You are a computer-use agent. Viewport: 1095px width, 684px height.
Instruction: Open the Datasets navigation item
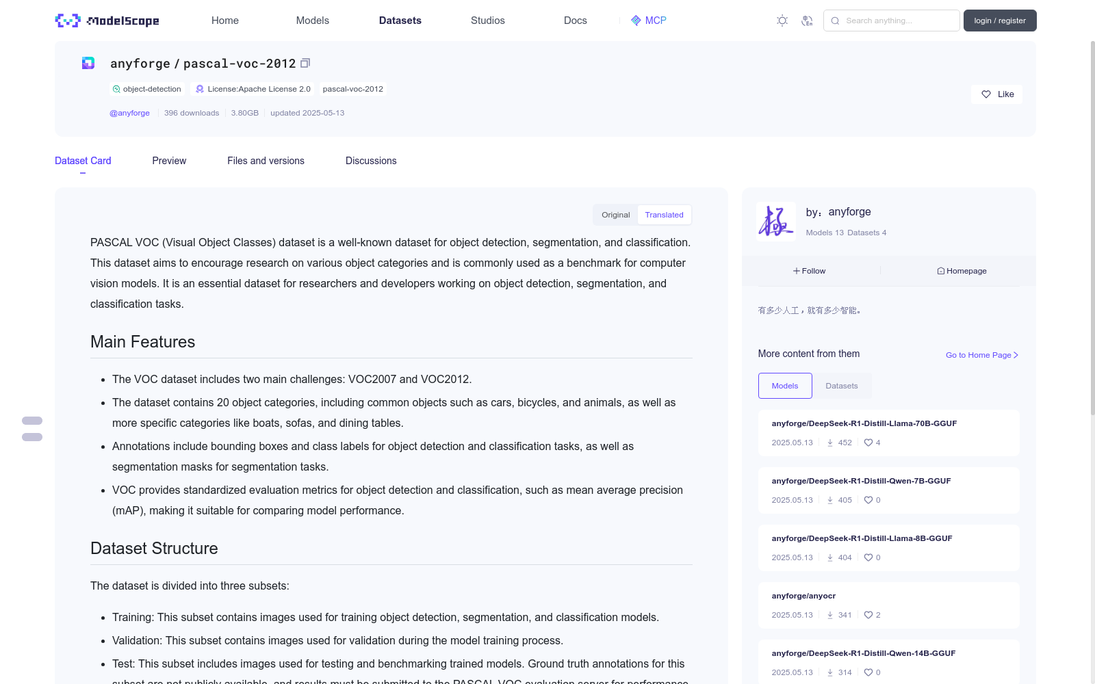pyautogui.click(x=400, y=21)
